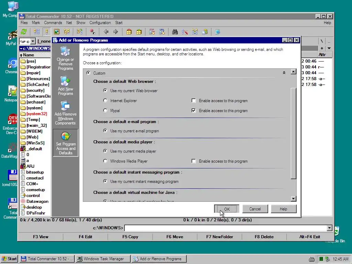Open the Multi-Rename tool icon
This screenshot has width=352, height=264.
[x=185, y=32]
